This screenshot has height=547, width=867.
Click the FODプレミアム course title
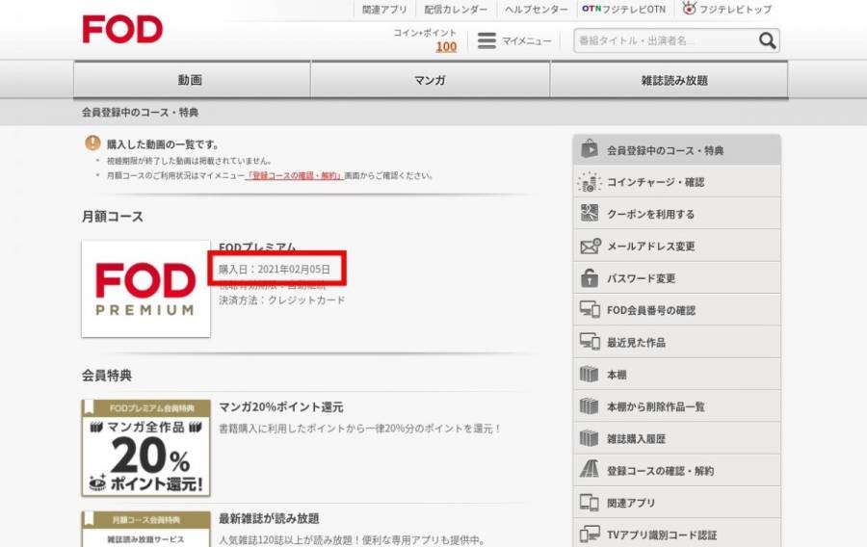point(257,247)
